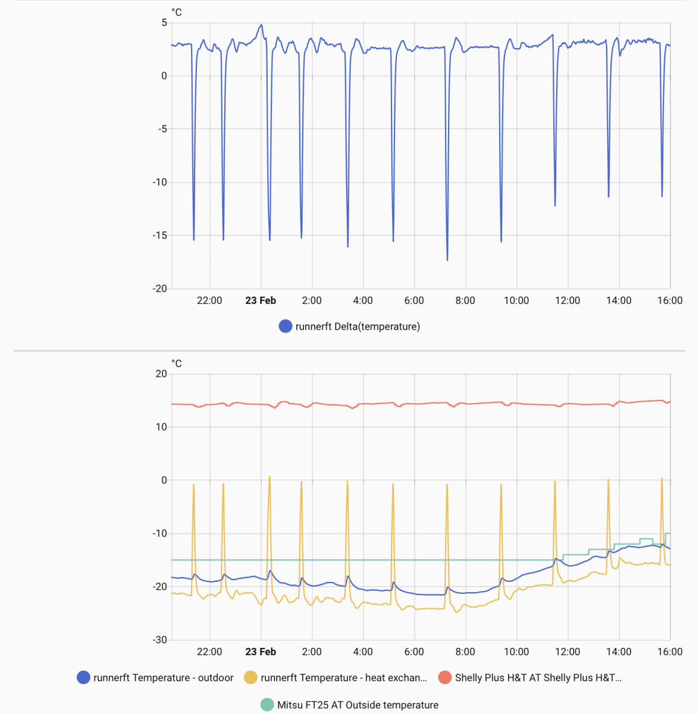The image size is (699, 714).
Task: Click the green Mitsu FT25 legend dot
Action: pyautogui.click(x=268, y=704)
